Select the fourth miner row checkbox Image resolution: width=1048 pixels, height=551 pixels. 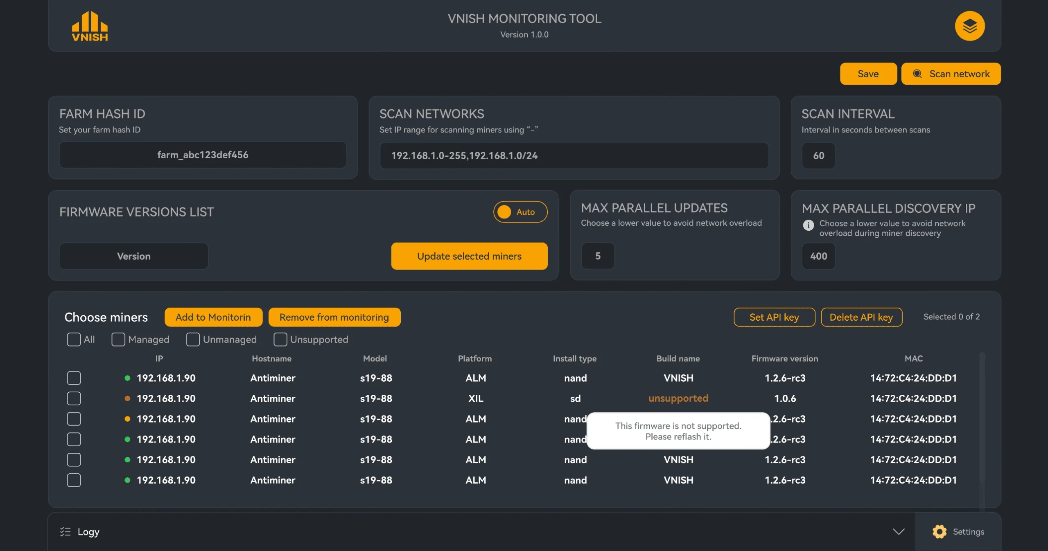74,439
